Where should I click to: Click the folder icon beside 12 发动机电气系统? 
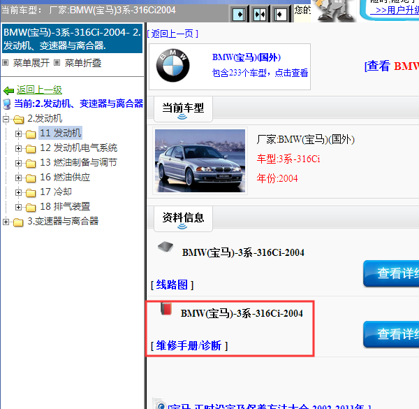pos(31,148)
